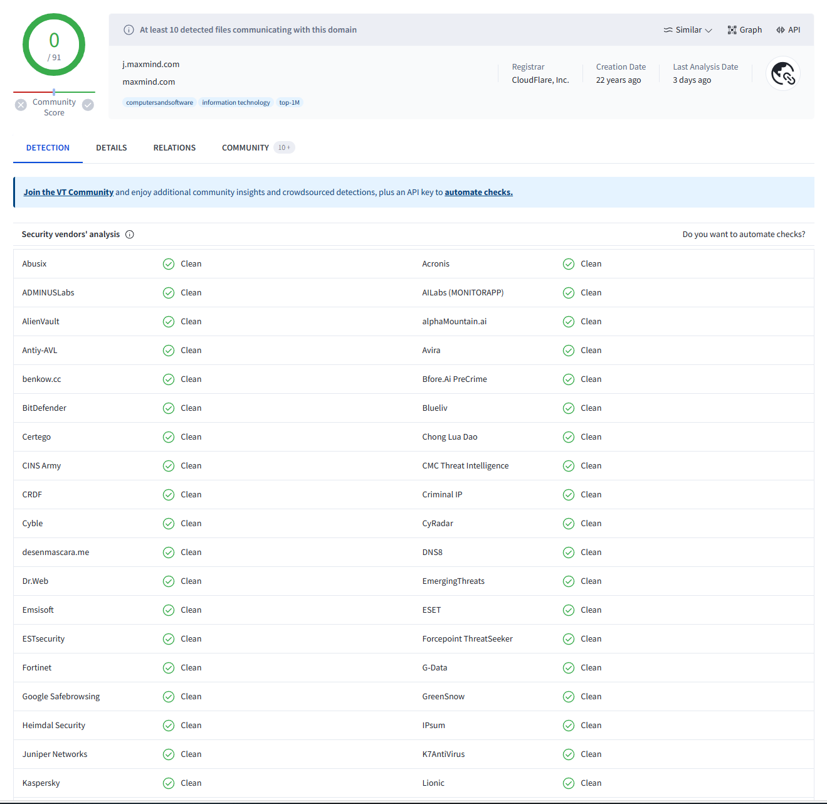Click the 22 years ago creation date
Image resolution: width=827 pixels, height=804 pixels.
click(x=618, y=80)
